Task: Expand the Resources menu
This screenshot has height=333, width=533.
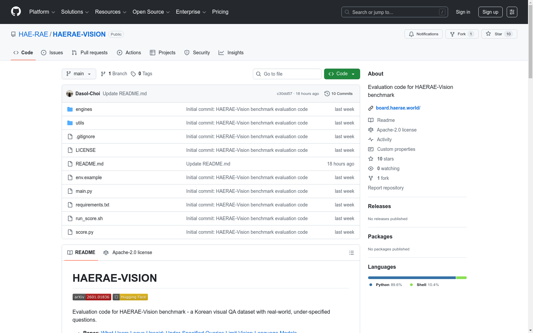Action: 111,12
